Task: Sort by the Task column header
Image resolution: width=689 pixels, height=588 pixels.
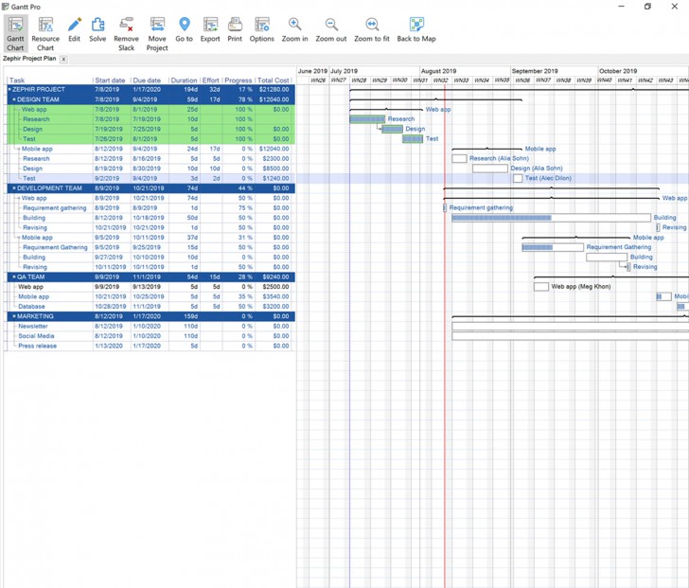Action: (17, 80)
